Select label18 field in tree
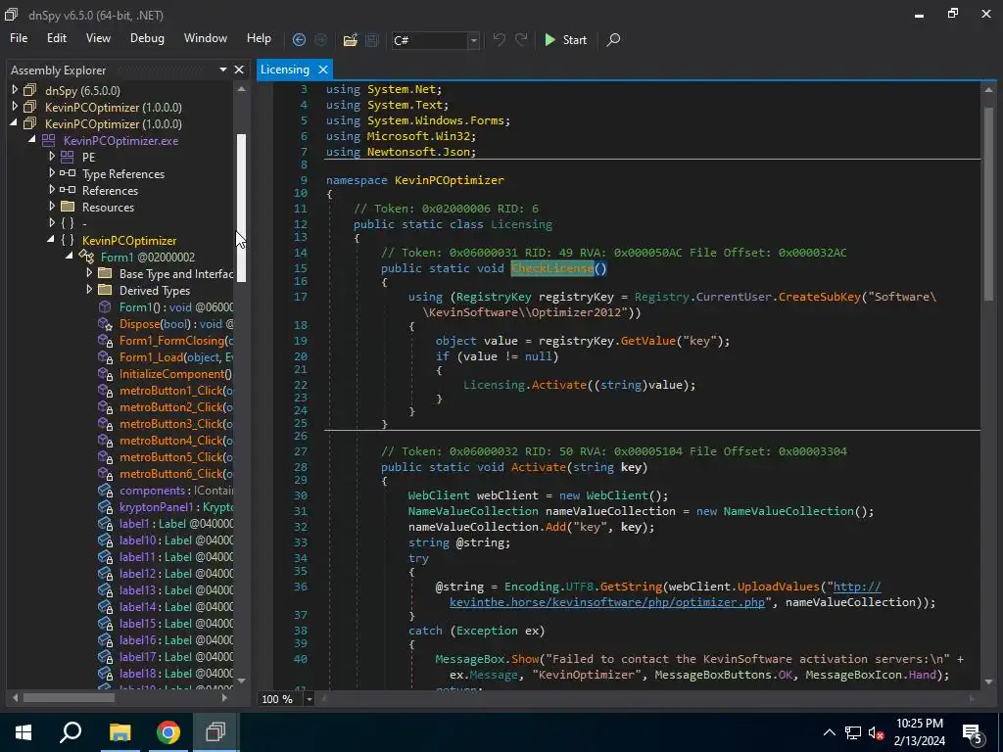 coord(176,673)
